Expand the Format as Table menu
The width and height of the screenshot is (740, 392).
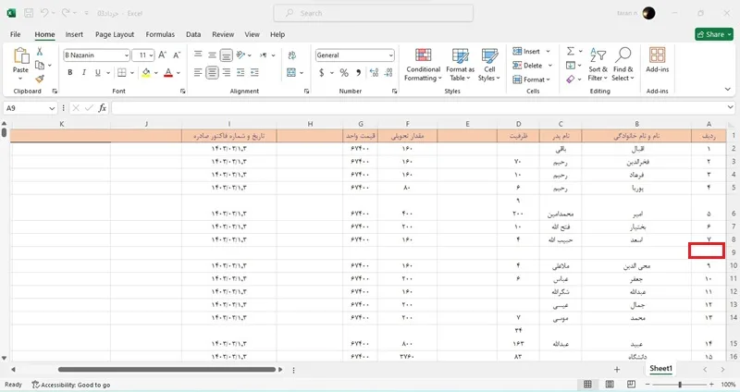click(460, 65)
